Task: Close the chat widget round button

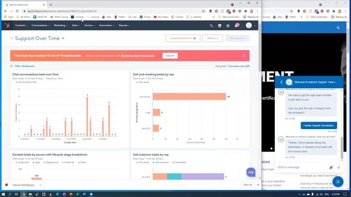Action: click(x=338, y=182)
